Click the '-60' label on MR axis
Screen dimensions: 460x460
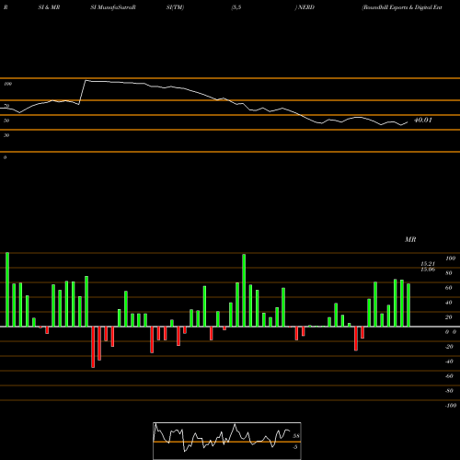[449, 376]
